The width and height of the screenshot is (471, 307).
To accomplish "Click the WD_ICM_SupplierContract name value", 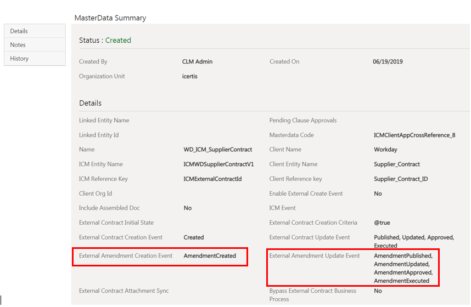I will click(218, 150).
